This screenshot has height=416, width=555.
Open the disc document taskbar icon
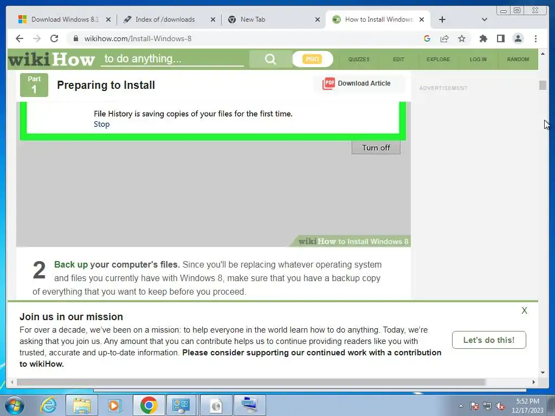[216, 405]
